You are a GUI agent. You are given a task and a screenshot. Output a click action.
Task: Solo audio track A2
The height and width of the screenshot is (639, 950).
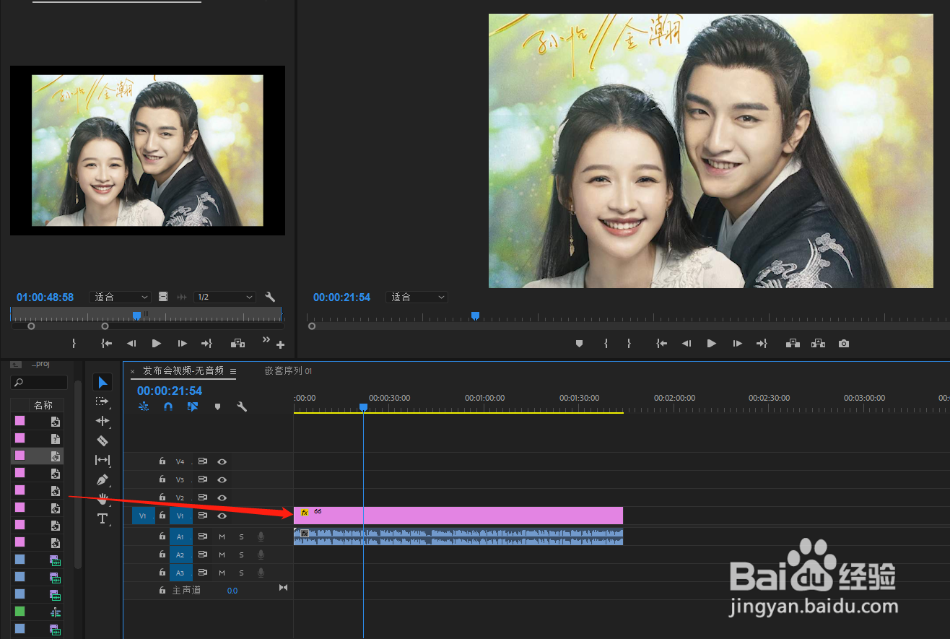coord(241,555)
